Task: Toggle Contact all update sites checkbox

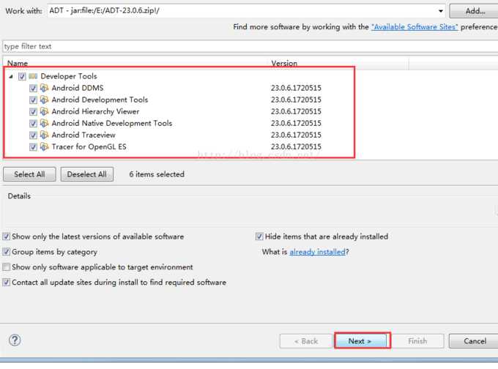Action: click(x=6, y=283)
